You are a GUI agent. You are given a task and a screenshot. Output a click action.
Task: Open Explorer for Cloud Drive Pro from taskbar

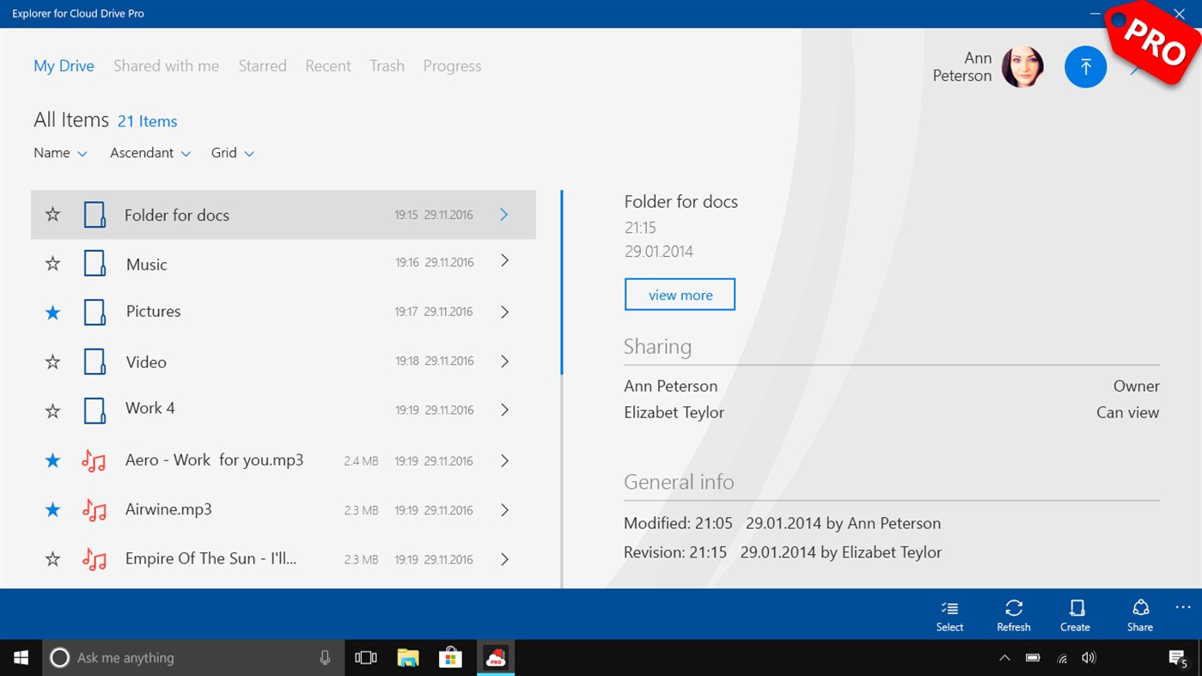pos(495,657)
